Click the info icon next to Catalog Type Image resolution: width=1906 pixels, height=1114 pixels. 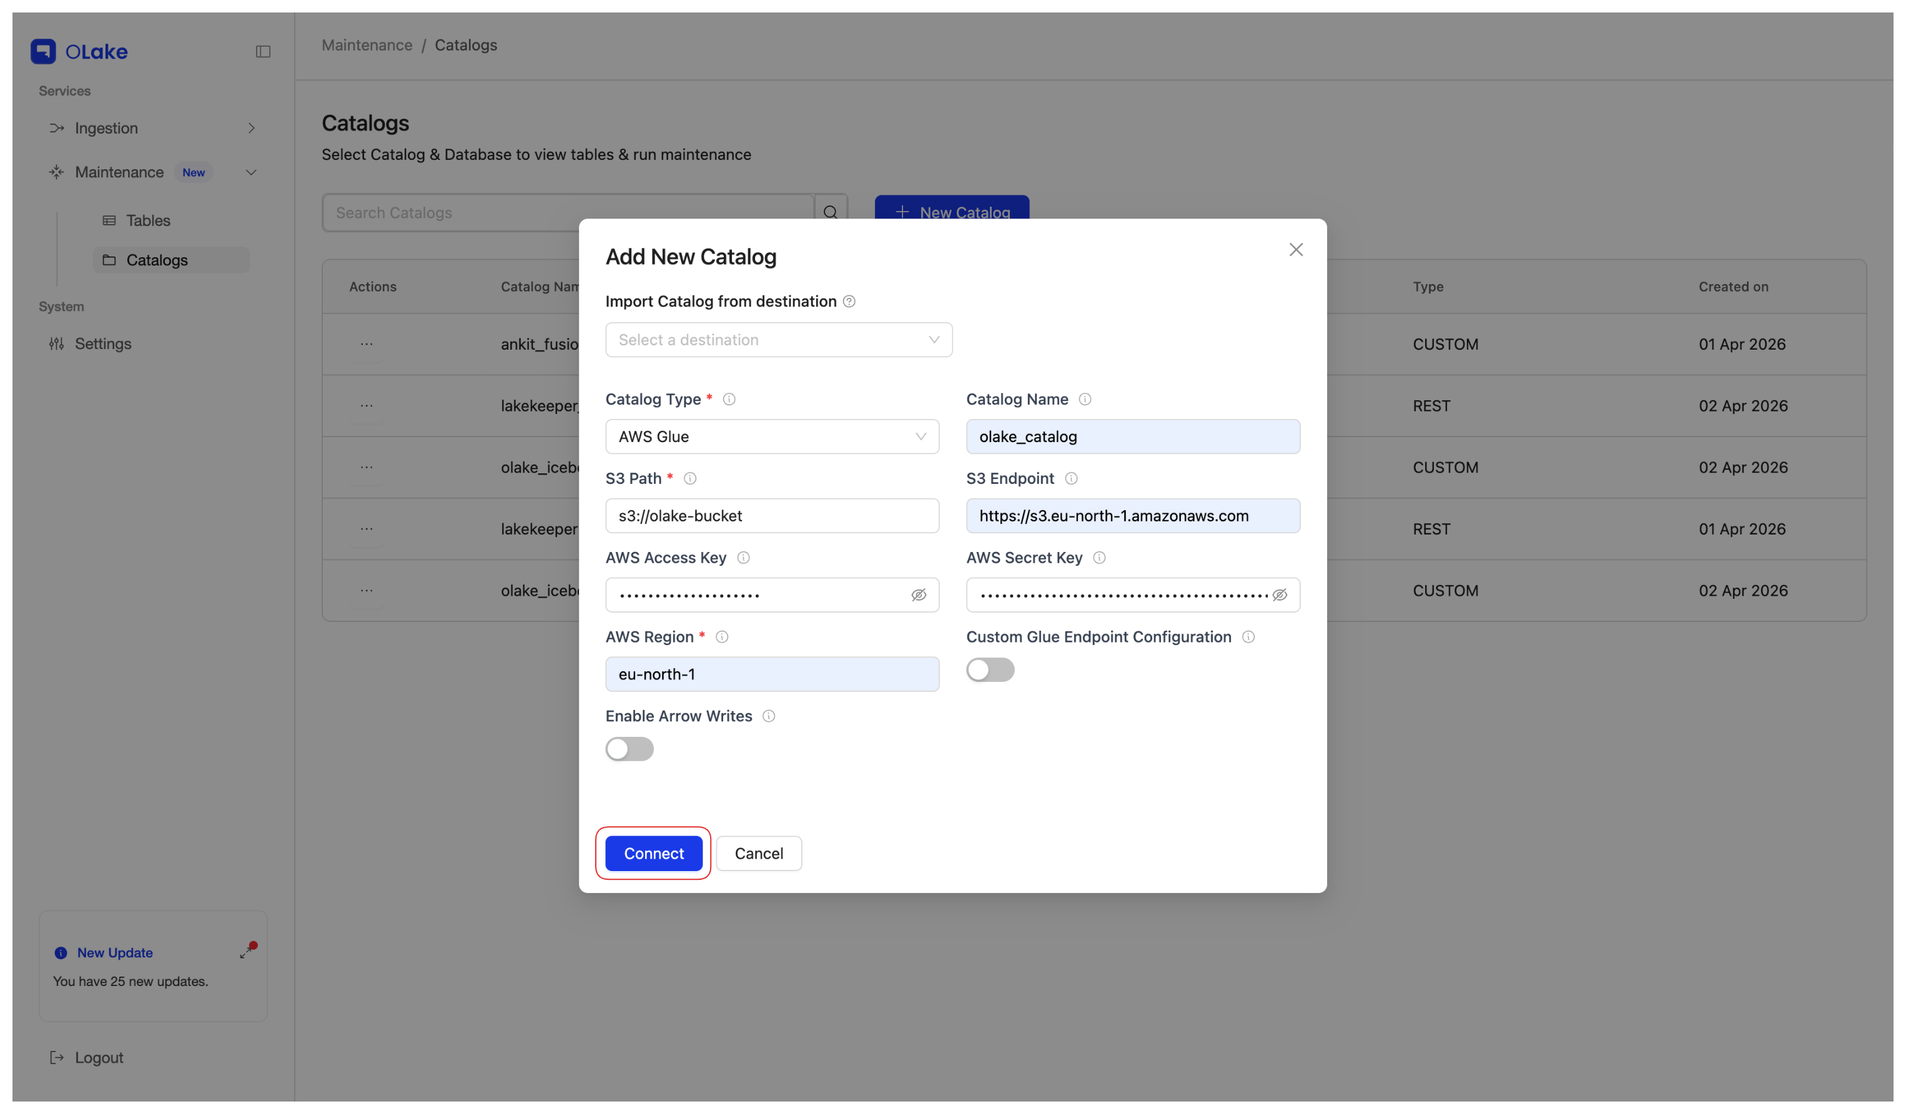(729, 399)
